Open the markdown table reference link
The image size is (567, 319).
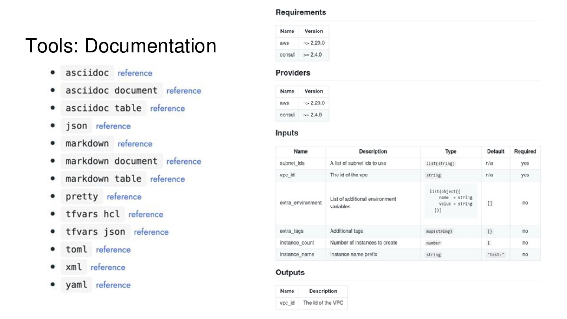[167, 179]
